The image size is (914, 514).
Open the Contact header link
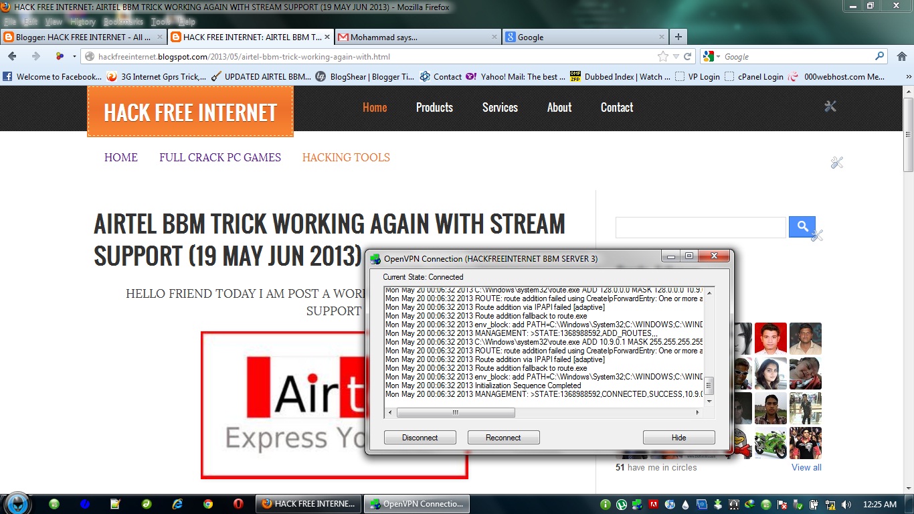617,107
